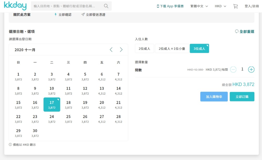262x160 pixels.
Task: Choose the 3位成人 occupancy option
Action: [199, 48]
